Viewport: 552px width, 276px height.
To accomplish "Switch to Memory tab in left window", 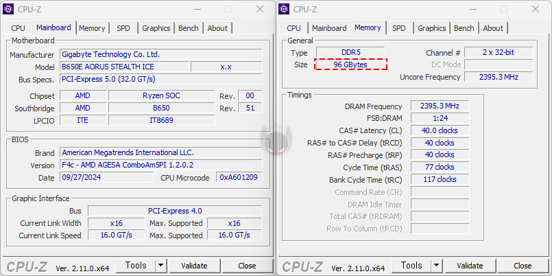I will click(x=92, y=28).
